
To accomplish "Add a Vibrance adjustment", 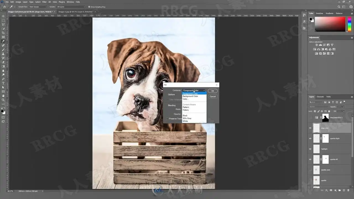I will tap(332, 45).
